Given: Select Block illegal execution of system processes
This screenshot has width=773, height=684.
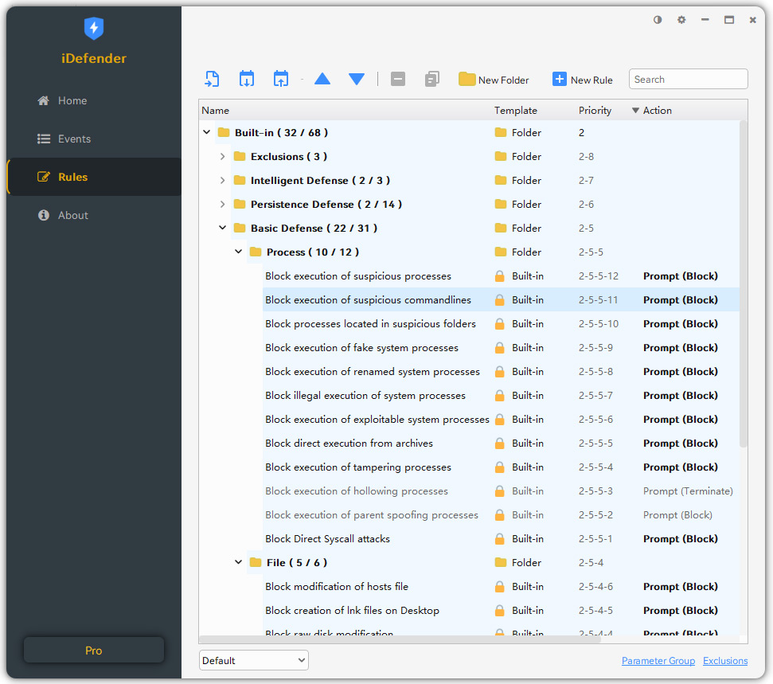Looking at the screenshot, I should [365, 396].
